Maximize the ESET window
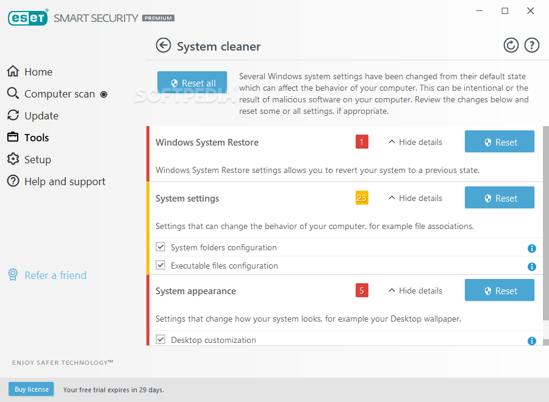The image size is (549, 402). click(505, 11)
